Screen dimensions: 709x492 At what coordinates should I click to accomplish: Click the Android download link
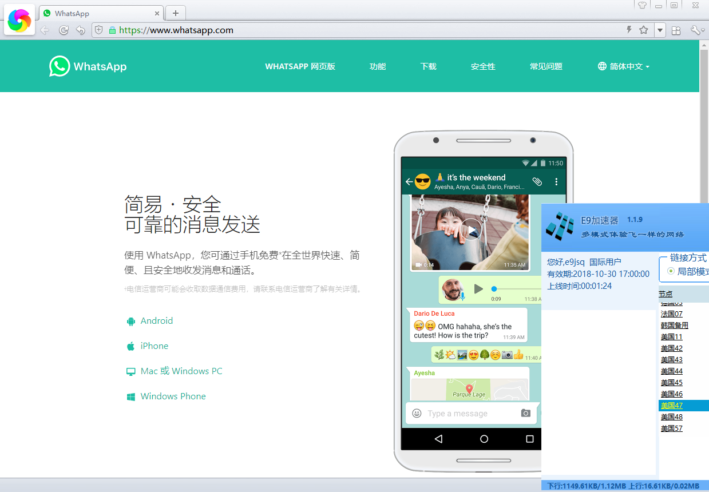(156, 320)
